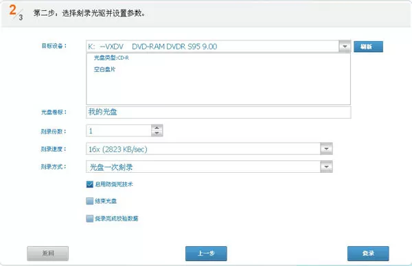The height and width of the screenshot is (266, 412).
Task: Increase the burn copies count
Action: [x=157, y=128]
